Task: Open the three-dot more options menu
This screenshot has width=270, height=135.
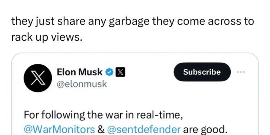Action: [241, 72]
